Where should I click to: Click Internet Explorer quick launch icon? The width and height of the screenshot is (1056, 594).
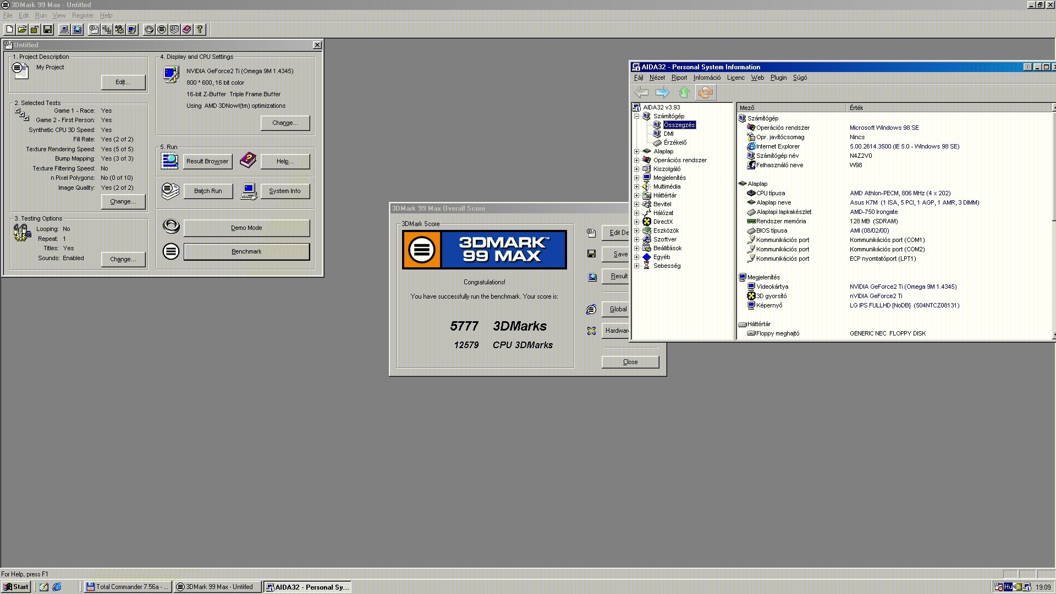pyautogui.click(x=57, y=587)
